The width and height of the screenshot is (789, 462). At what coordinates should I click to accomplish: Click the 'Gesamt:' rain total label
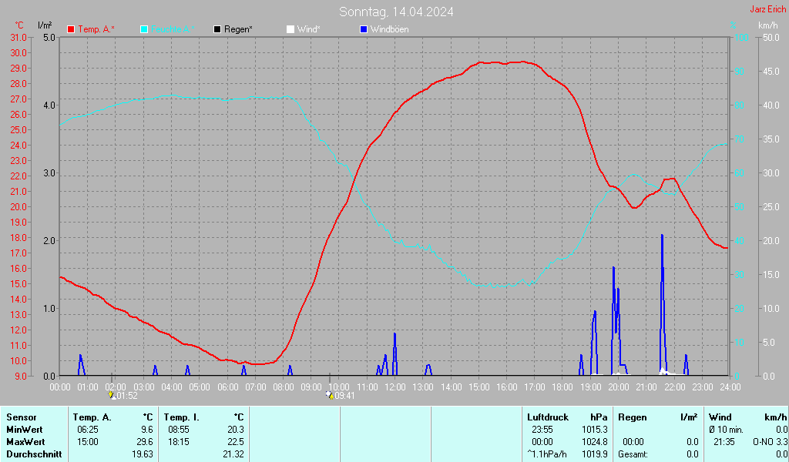pyautogui.click(x=633, y=454)
